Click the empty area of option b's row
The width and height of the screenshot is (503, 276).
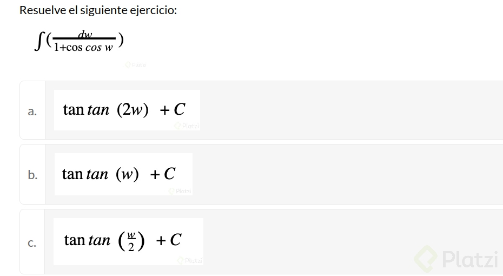pos(352,174)
